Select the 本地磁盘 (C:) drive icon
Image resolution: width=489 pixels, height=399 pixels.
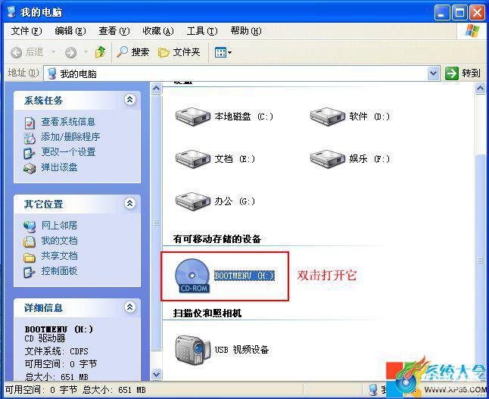pyautogui.click(x=193, y=117)
